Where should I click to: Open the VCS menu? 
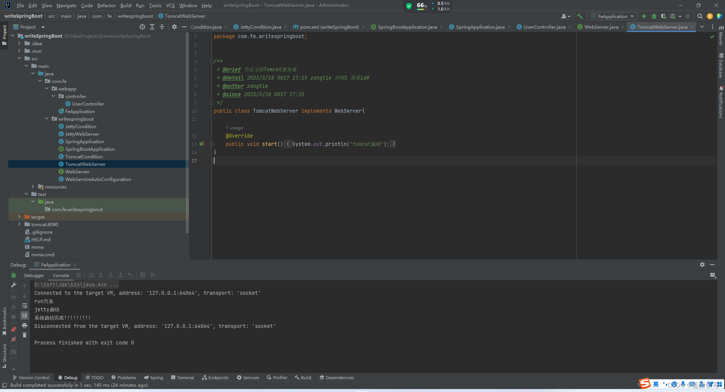point(170,5)
